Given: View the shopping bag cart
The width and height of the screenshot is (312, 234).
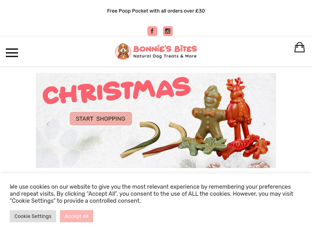Looking at the screenshot, I should click(x=300, y=47).
